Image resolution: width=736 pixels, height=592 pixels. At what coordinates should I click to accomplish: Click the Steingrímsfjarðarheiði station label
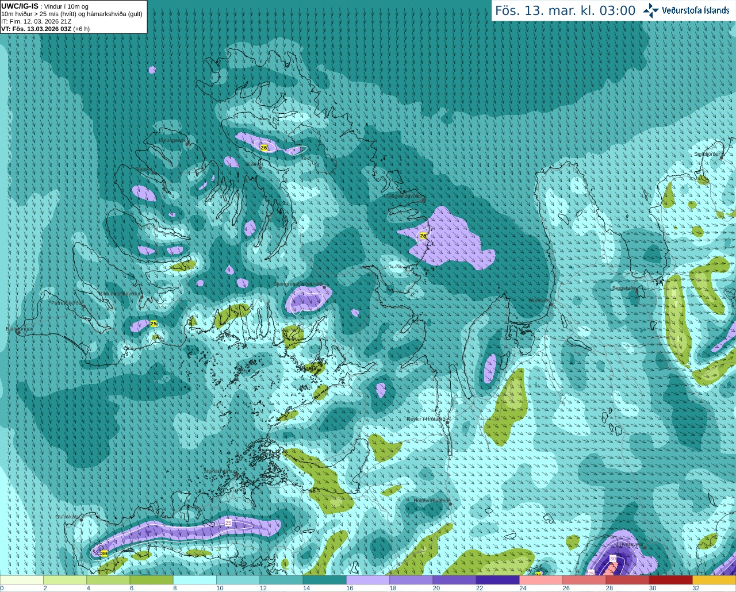coord(298,284)
